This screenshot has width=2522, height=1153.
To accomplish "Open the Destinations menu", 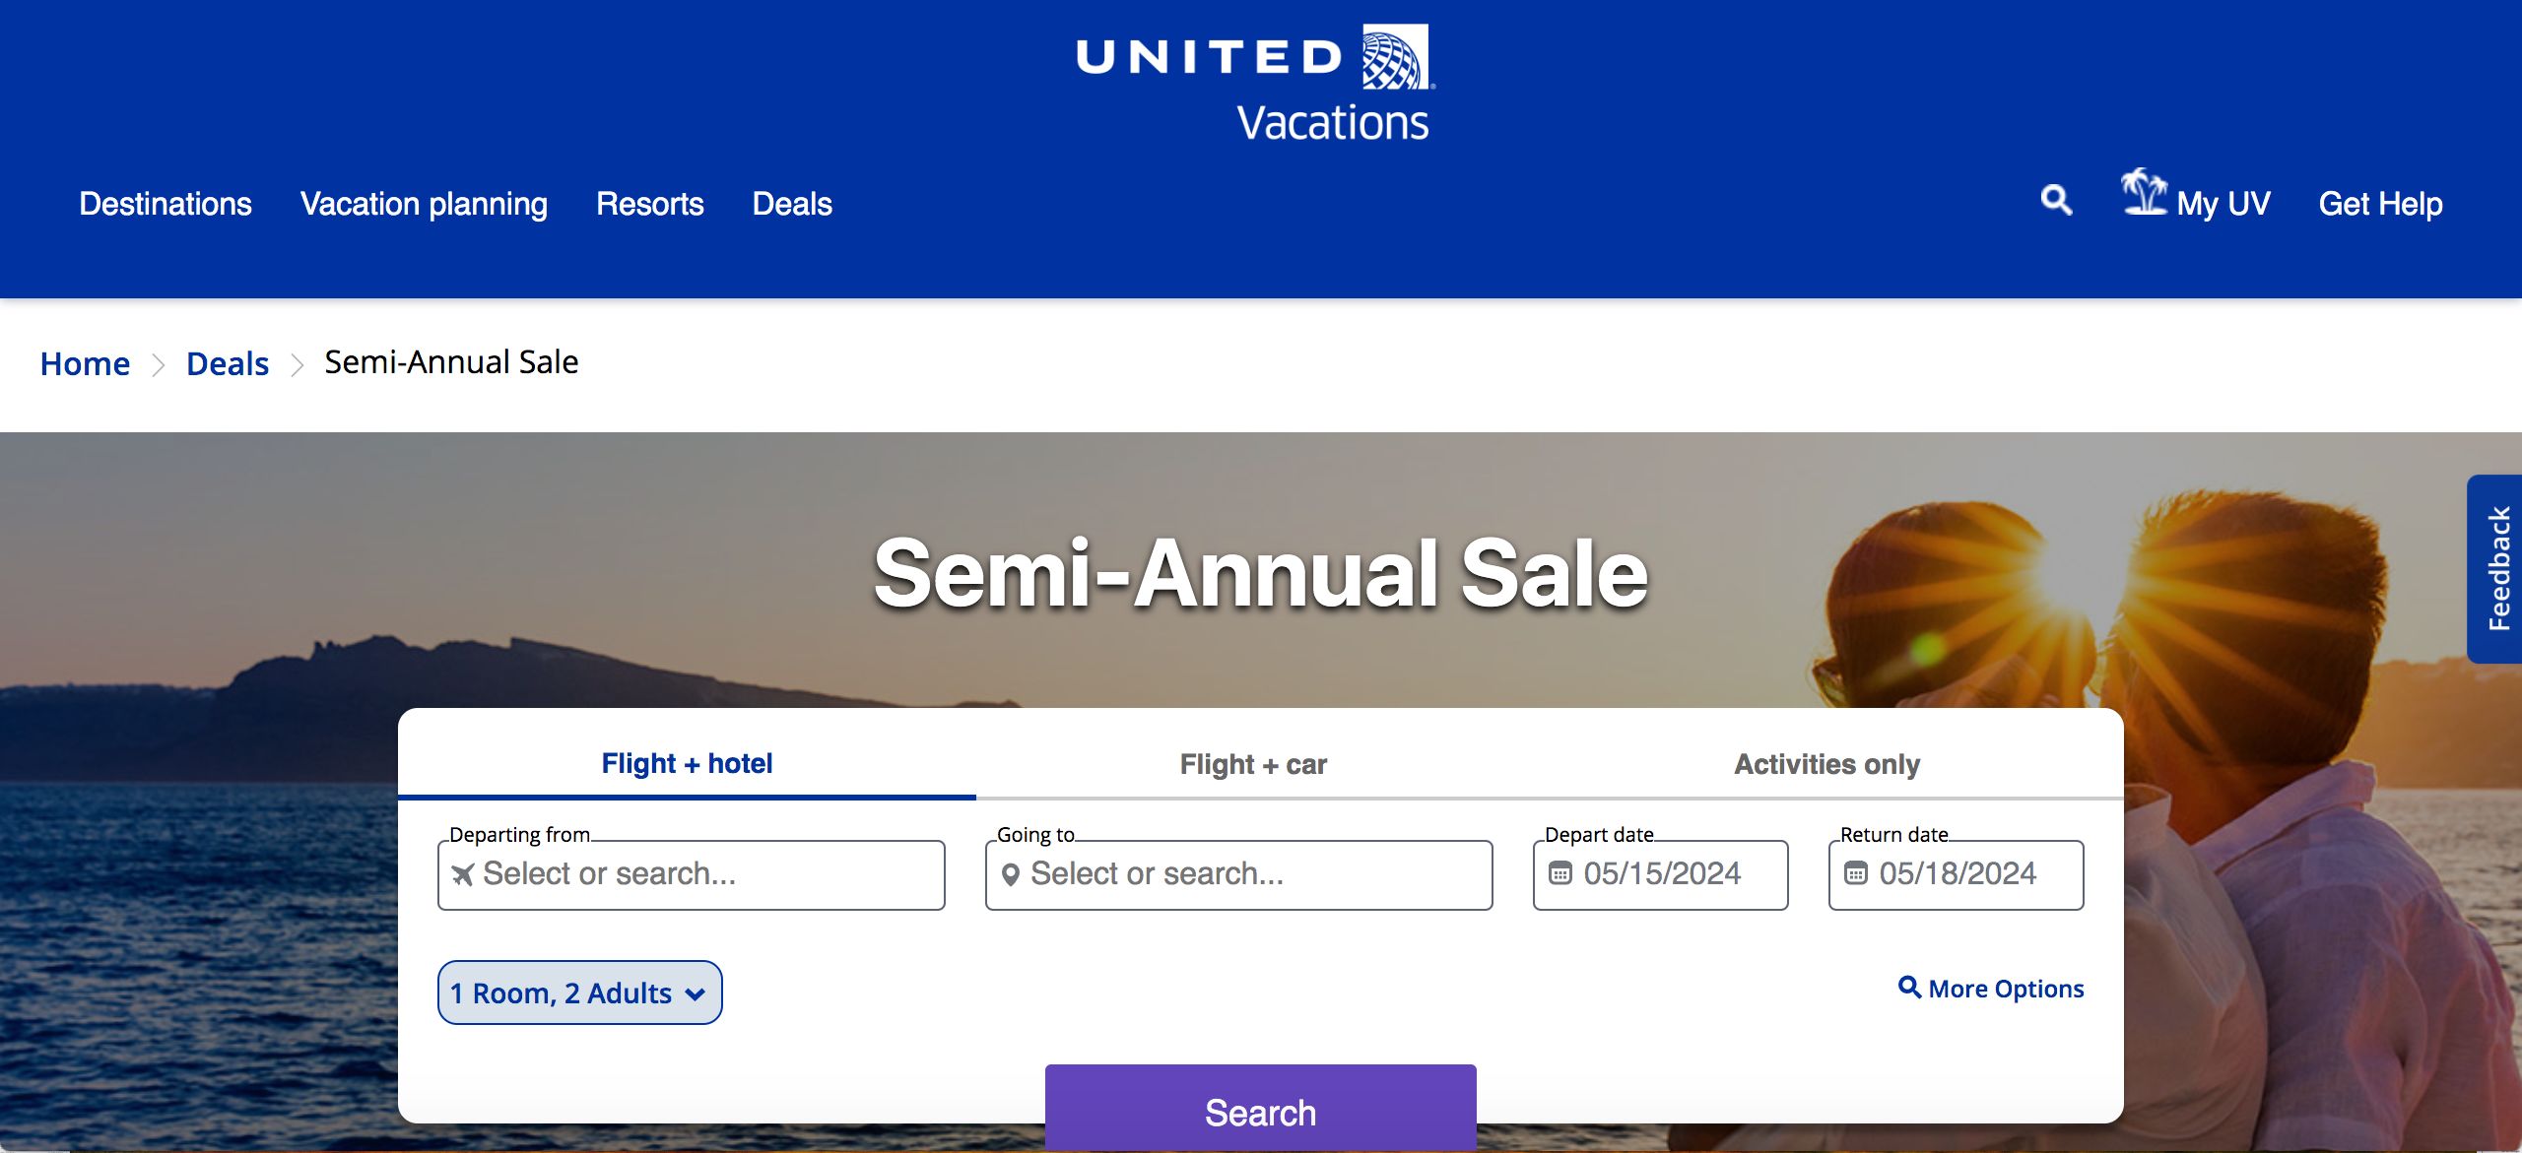I will pos(166,204).
